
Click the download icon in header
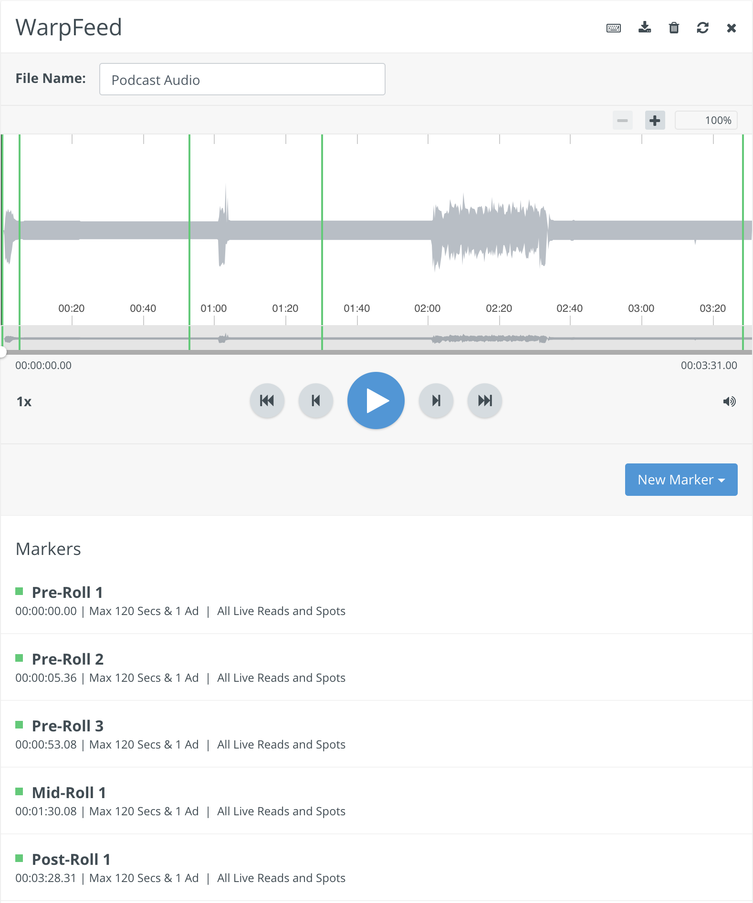[x=645, y=27]
